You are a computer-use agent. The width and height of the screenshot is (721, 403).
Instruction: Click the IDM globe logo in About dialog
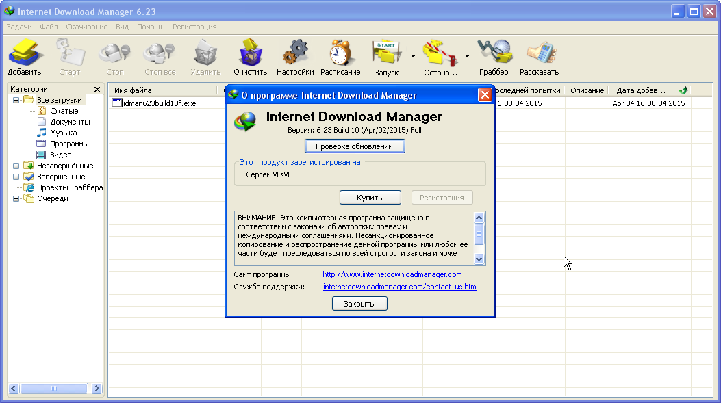[245, 122]
